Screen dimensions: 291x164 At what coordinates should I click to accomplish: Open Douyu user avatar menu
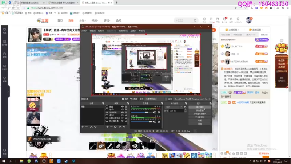[249, 20]
